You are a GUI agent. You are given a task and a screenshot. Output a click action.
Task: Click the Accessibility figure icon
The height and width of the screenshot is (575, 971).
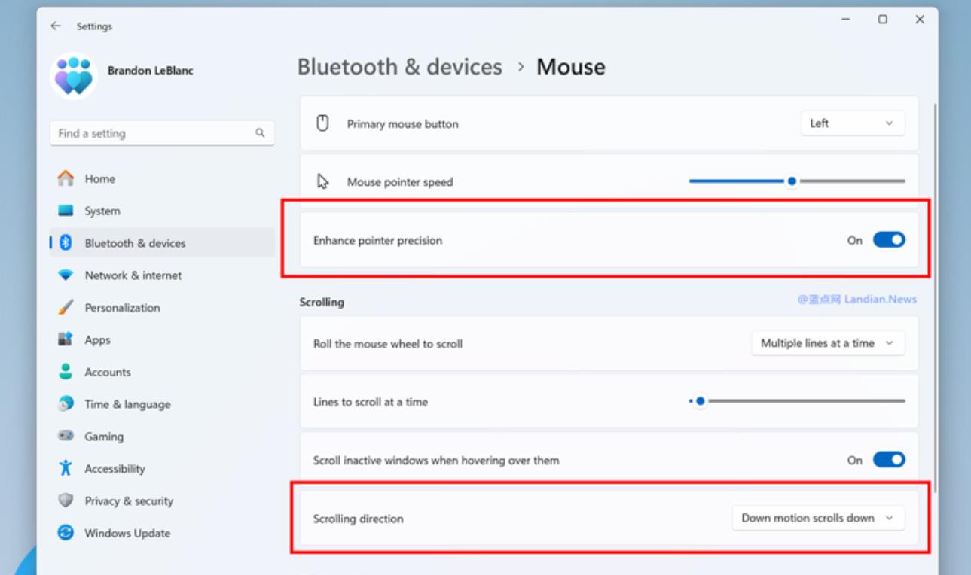point(66,468)
